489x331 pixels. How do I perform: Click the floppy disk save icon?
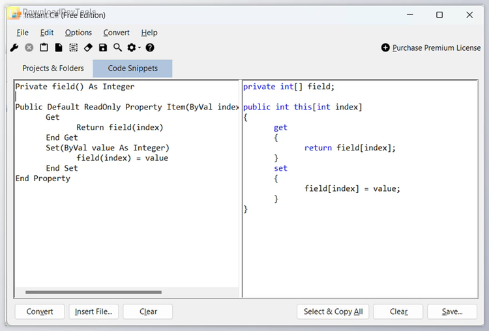pos(103,48)
